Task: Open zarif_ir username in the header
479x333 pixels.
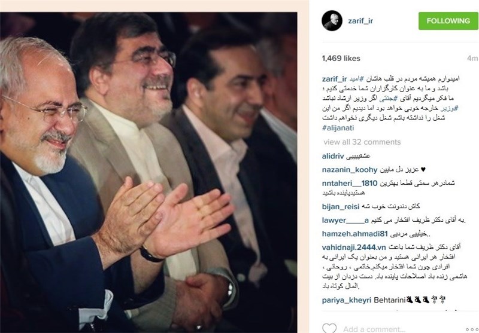Action: tap(360, 21)
